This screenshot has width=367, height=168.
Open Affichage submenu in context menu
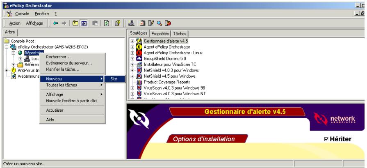72,94
